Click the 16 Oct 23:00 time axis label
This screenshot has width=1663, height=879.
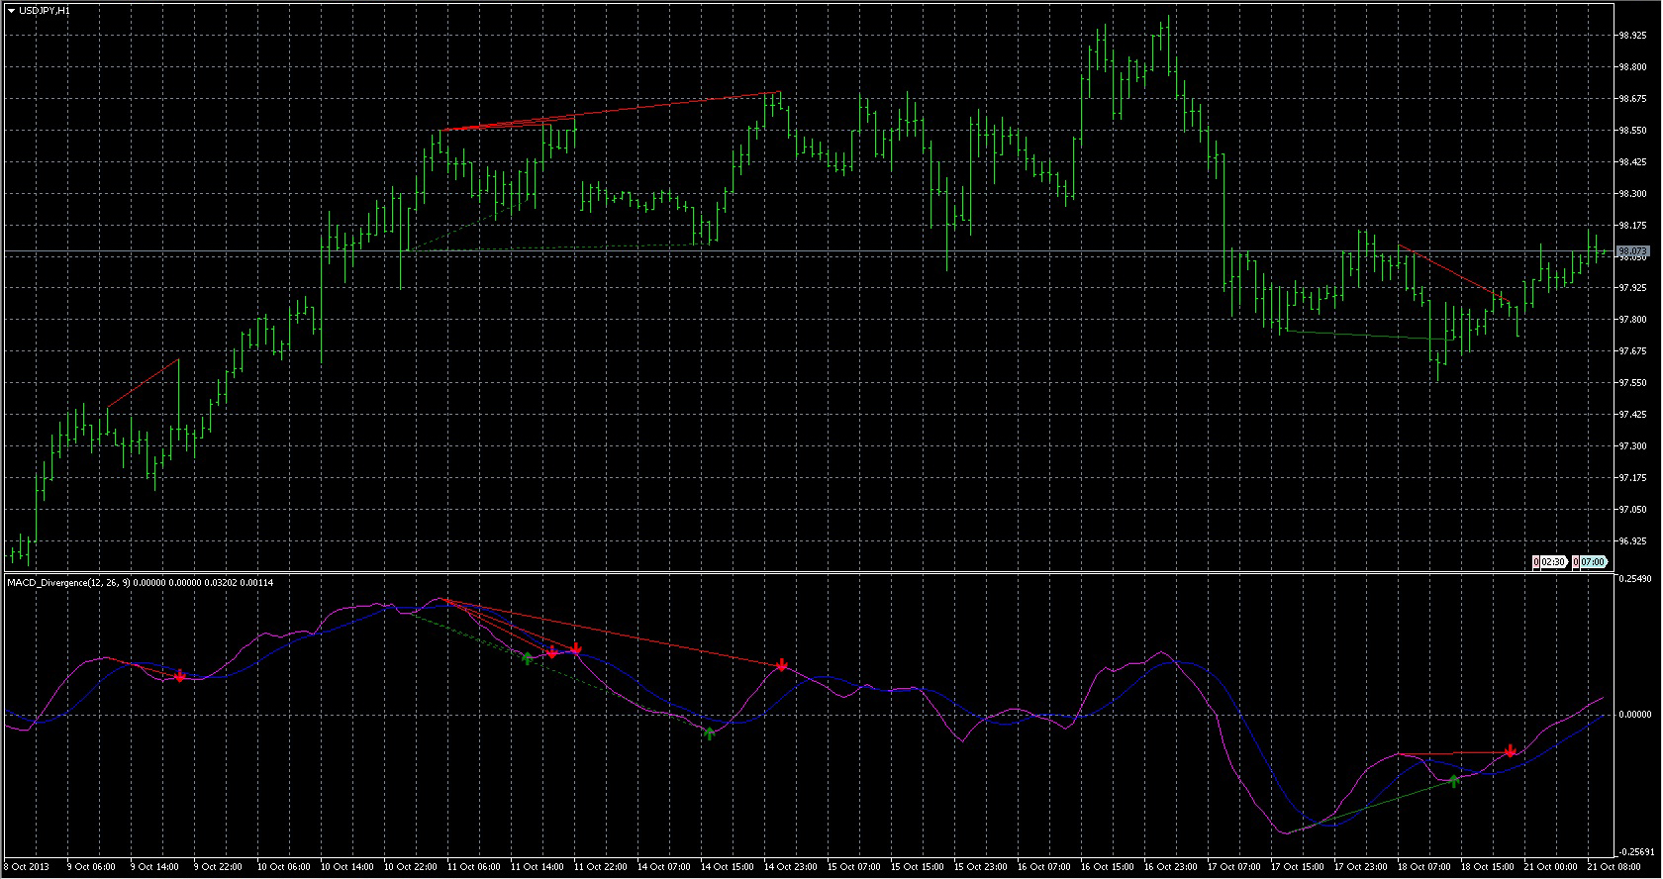(x=1170, y=867)
